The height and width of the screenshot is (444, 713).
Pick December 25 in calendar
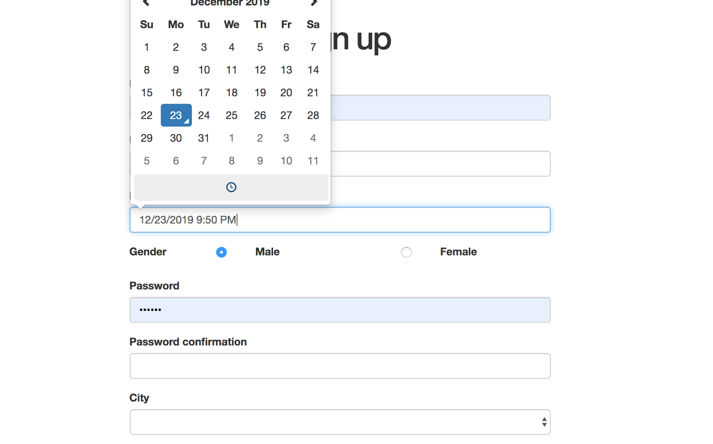tap(232, 115)
